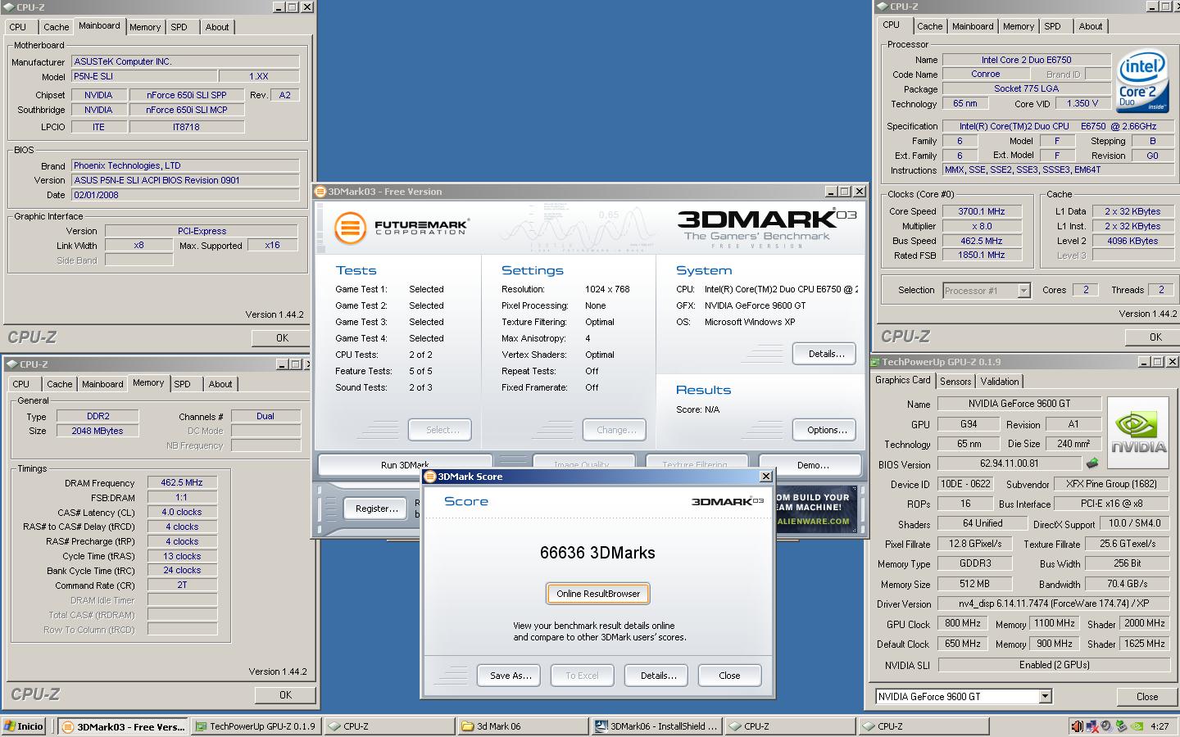Image resolution: width=1180 pixels, height=737 pixels.
Task: Click the Demo button in 3DMark03
Action: 812,464
